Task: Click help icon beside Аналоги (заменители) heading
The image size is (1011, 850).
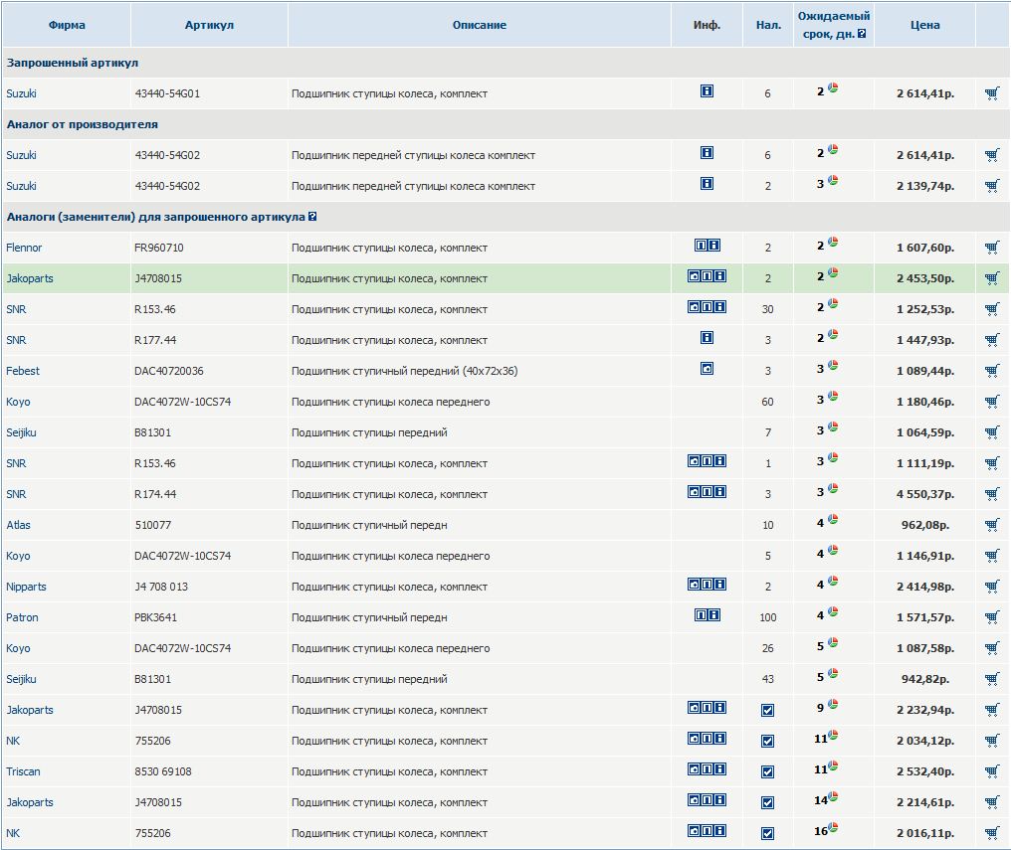Action: coord(312,217)
